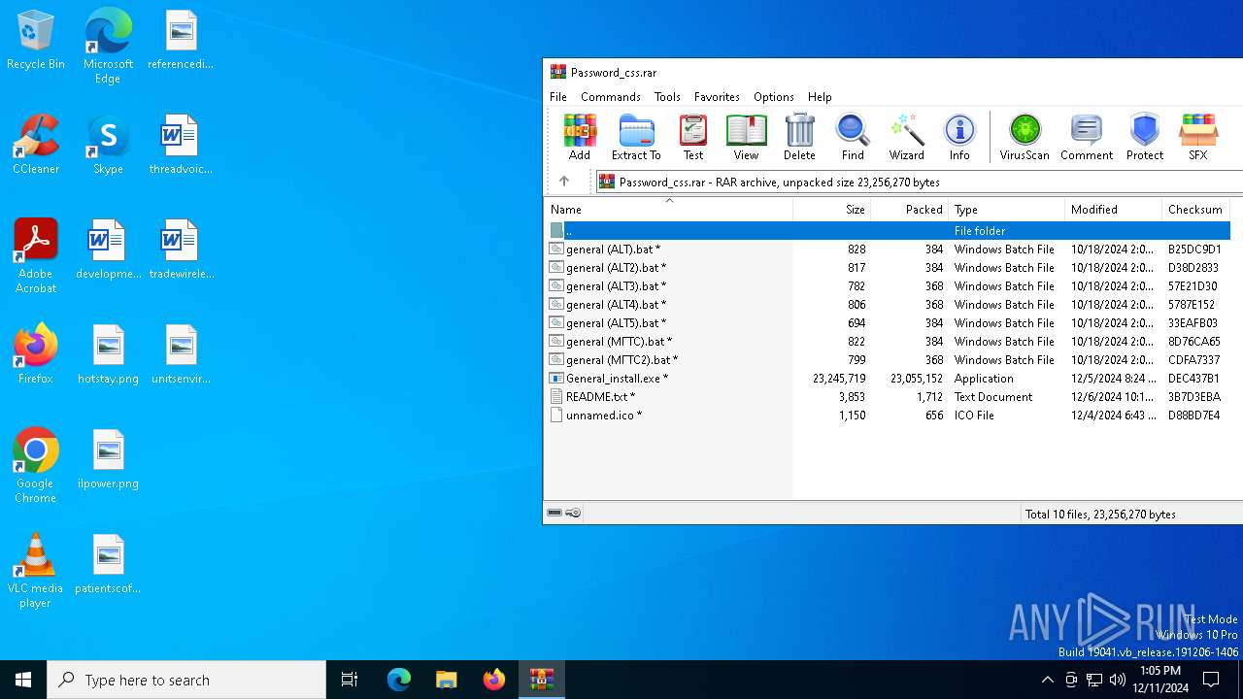Select ilpower.png desktop file
This screenshot has width=1243, height=699.
[x=108, y=459]
